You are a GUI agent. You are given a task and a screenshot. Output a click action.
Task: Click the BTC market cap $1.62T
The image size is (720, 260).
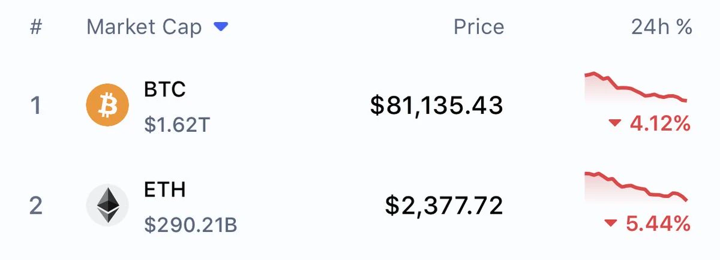click(x=178, y=124)
